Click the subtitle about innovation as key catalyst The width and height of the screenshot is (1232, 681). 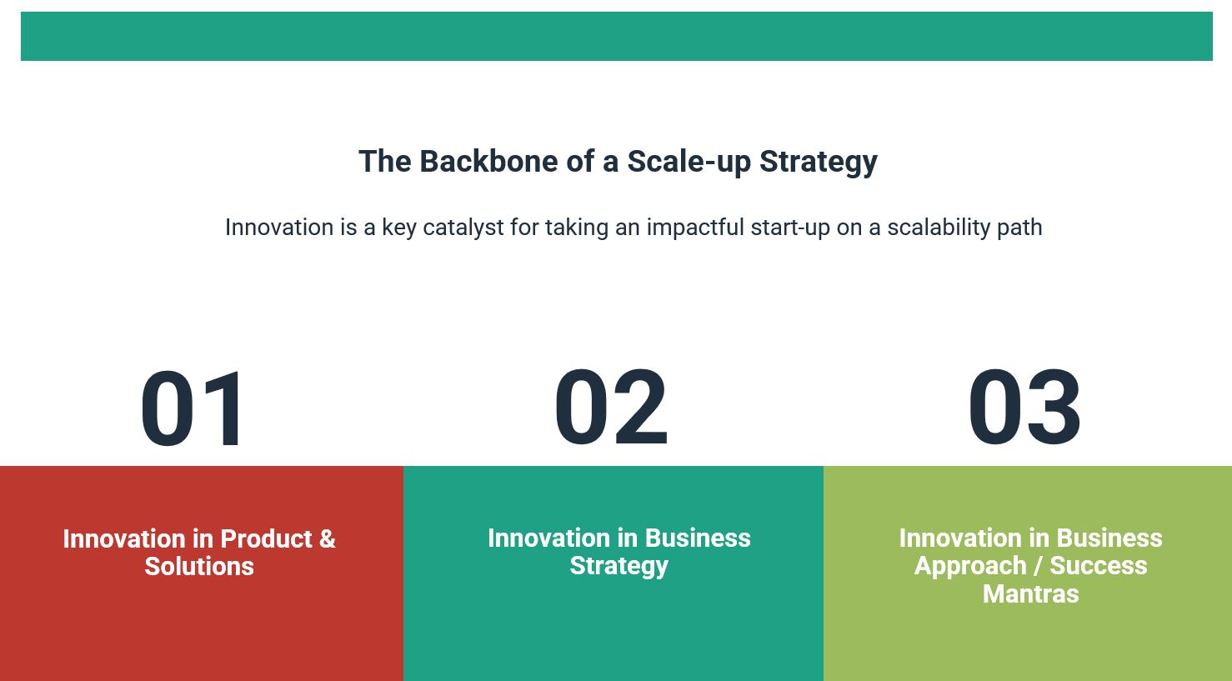point(634,228)
